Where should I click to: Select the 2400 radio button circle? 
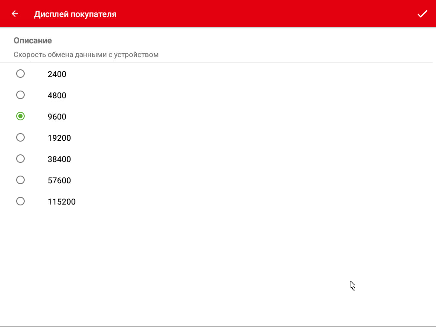[20, 74]
